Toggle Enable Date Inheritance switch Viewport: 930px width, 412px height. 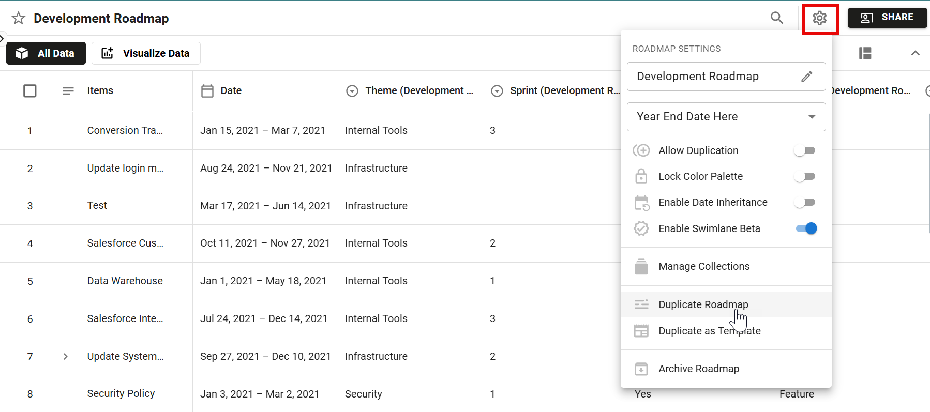805,203
